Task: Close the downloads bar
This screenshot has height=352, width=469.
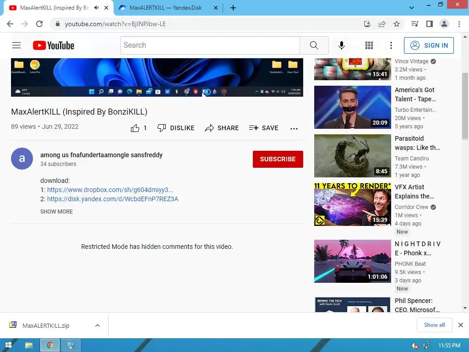Action: coord(461,325)
